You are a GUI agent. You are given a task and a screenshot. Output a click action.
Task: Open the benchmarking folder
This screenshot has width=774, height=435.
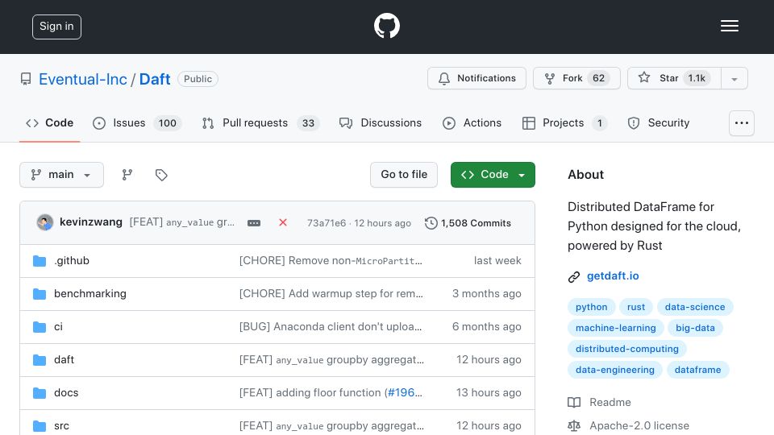[89, 293]
